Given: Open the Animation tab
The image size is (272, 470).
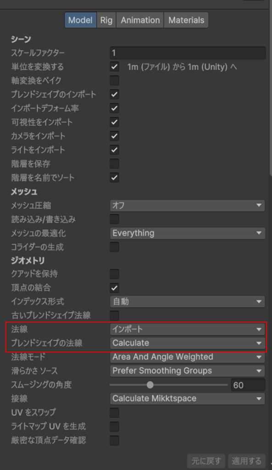Looking at the screenshot, I should click(140, 20).
